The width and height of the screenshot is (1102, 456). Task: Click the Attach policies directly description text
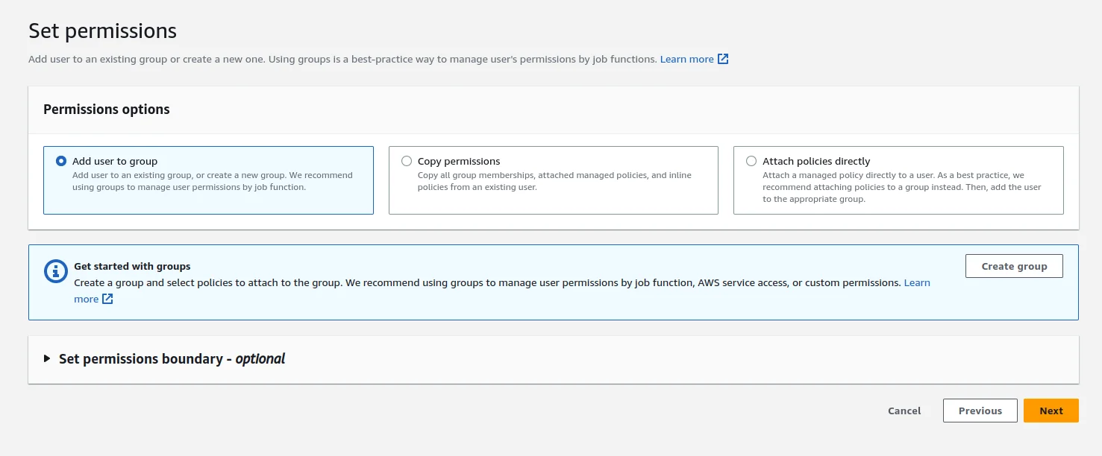[902, 187]
